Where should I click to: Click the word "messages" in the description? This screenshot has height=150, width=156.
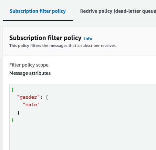[59, 46]
